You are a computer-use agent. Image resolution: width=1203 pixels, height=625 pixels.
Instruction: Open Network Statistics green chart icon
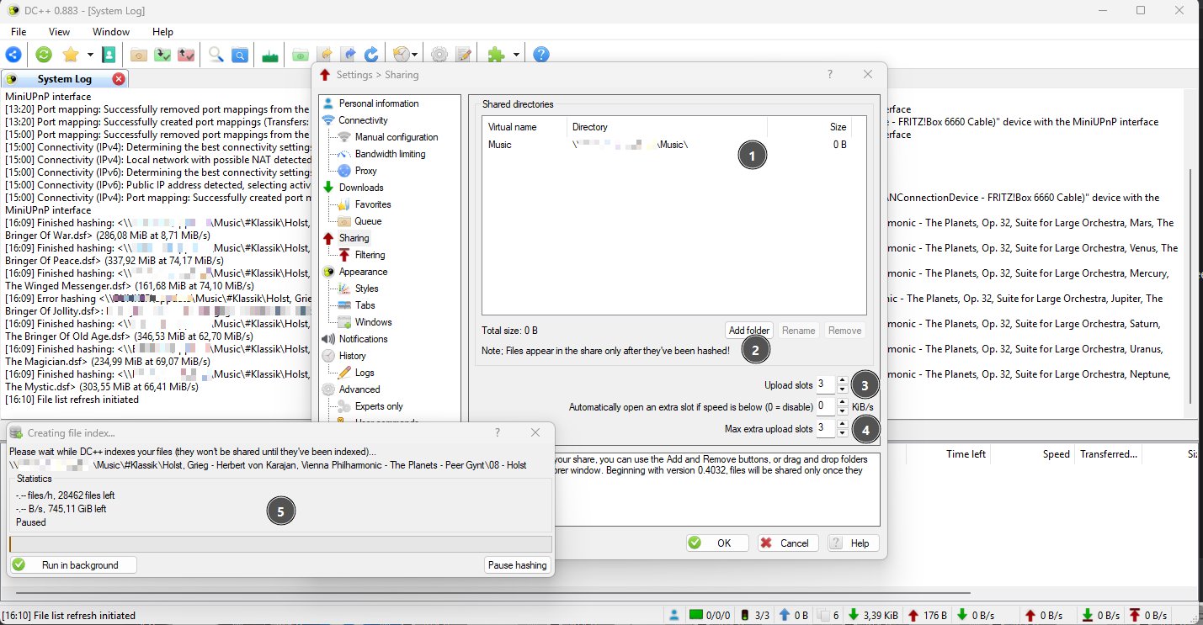click(270, 55)
